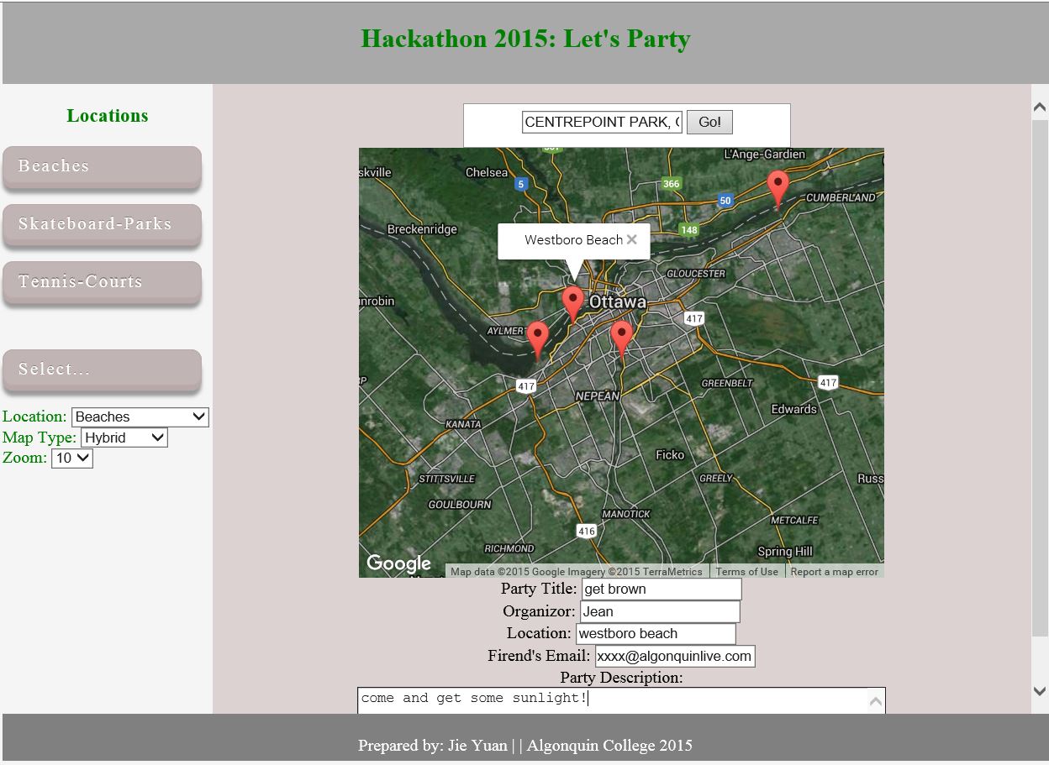Click the Friend's Email input field

[x=675, y=656]
